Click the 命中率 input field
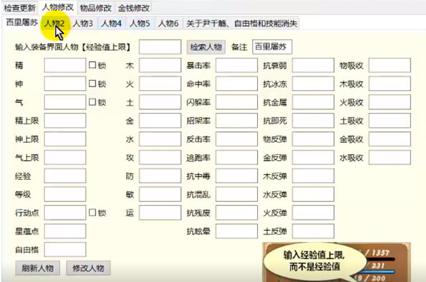This screenshot has height=282, width=426. coord(237,84)
